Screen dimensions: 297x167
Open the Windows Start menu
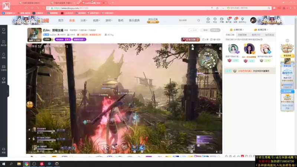pos(4,164)
